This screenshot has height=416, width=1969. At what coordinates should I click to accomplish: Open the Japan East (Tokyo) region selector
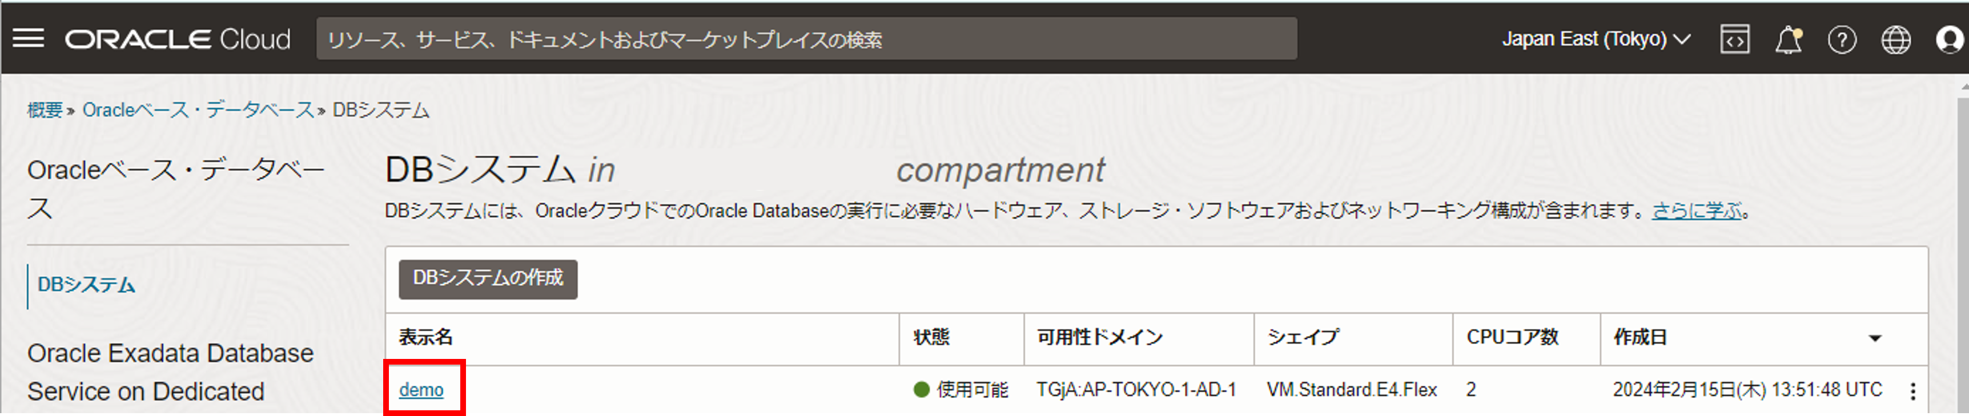(1595, 38)
